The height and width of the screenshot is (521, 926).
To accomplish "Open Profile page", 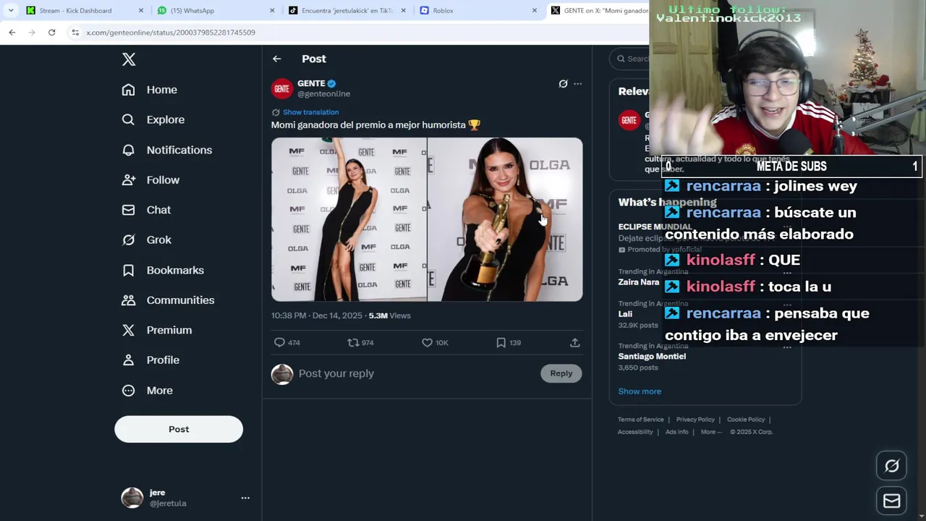I will 150,360.
